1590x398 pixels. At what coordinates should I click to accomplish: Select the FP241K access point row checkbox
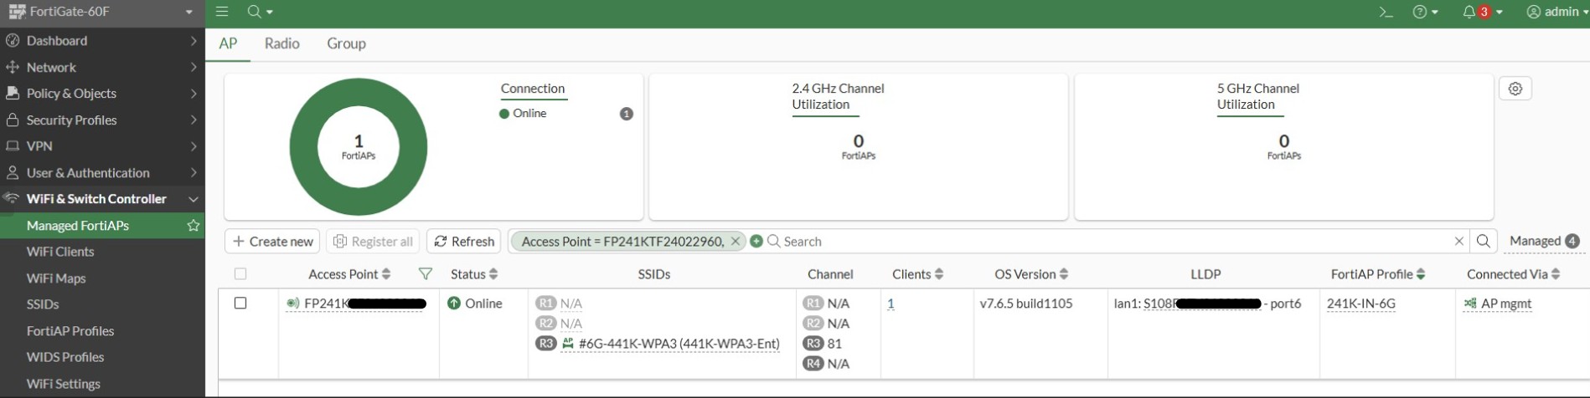point(240,304)
